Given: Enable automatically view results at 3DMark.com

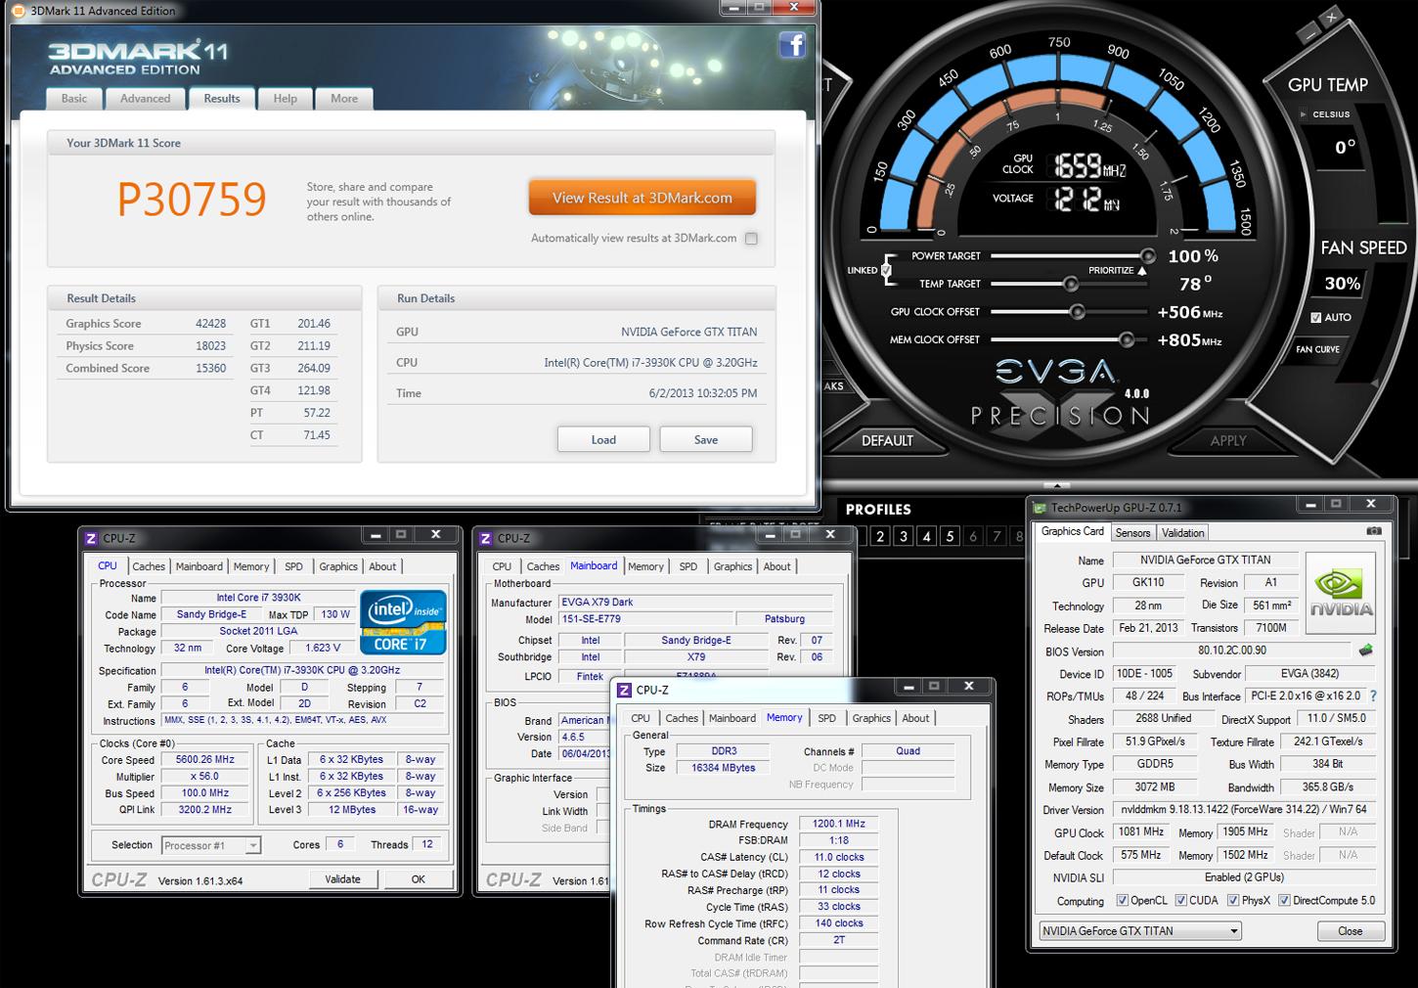Looking at the screenshot, I should click(x=751, y=239).
